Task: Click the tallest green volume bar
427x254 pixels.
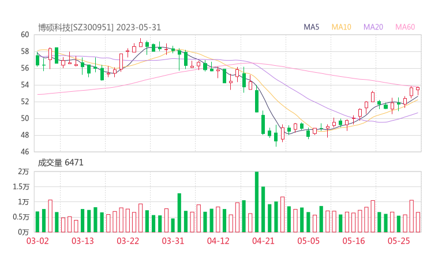Action: tap(257, 202)
